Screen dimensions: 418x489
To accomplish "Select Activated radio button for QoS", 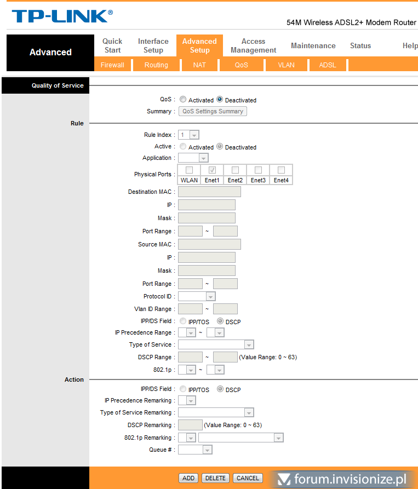I will [x=183, y=100].
